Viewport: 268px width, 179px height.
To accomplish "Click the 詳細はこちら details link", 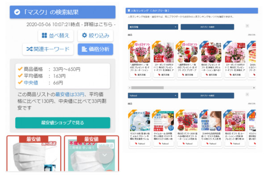I will point(98,24).
